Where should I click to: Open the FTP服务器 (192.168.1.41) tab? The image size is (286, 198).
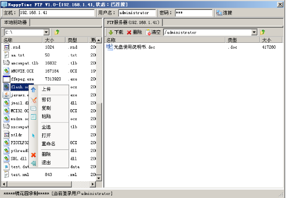point(134,22)
